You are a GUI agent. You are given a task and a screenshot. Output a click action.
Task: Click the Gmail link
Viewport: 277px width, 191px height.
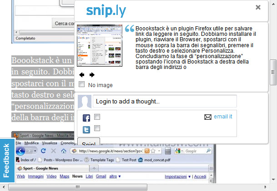[101, 176]
